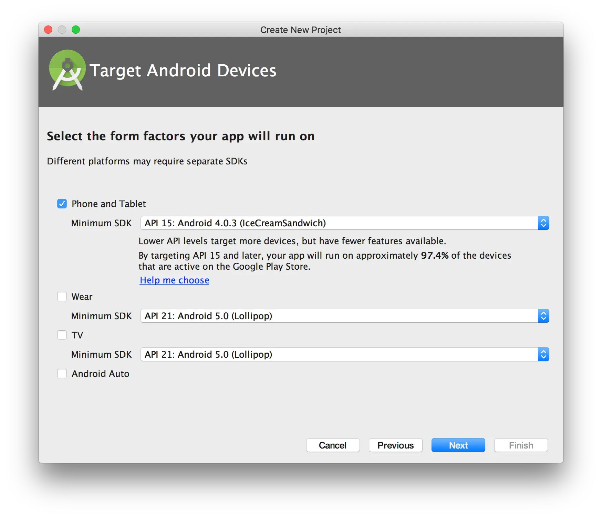Open the Wear Minimum SDK dropdown

[345, 316]
